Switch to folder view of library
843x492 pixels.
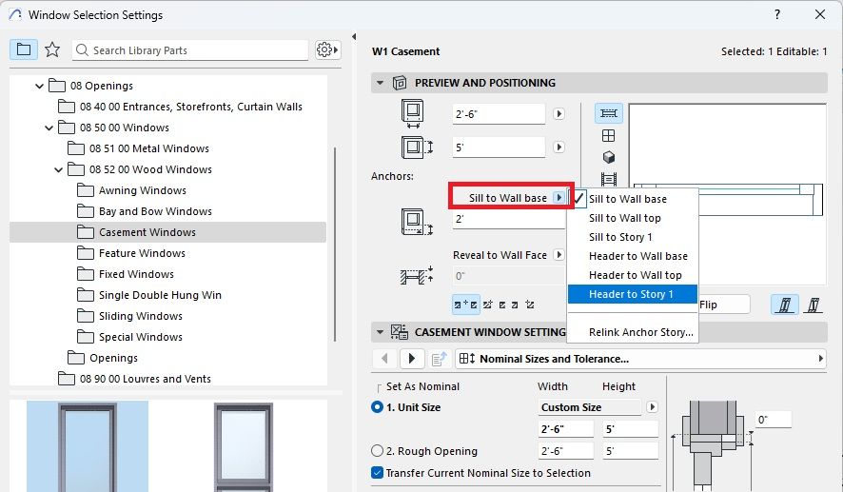pyautogui.click(x=24, y=49)
